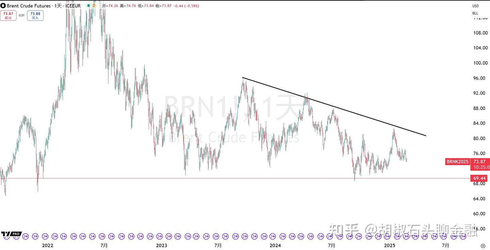Click the open value 开=74.26
The width and height of the screenshot is (490, 250).
[110, 6]
